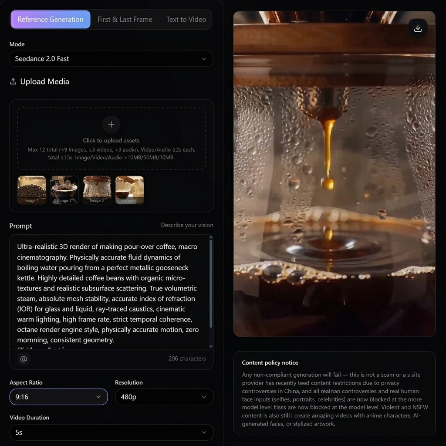Open the First & Last Frame tab
Viewport: 446px width, 446px height.
(125, 20)
